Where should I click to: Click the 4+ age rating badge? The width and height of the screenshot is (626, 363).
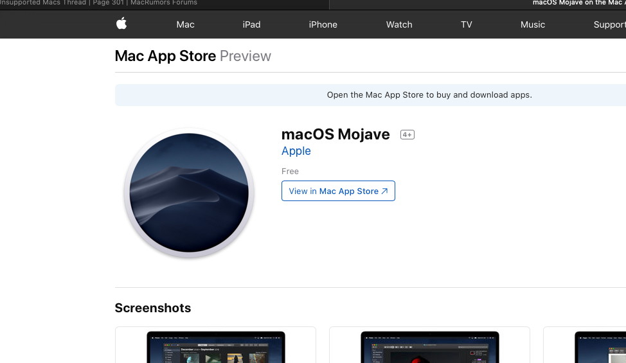click(407, 135)
